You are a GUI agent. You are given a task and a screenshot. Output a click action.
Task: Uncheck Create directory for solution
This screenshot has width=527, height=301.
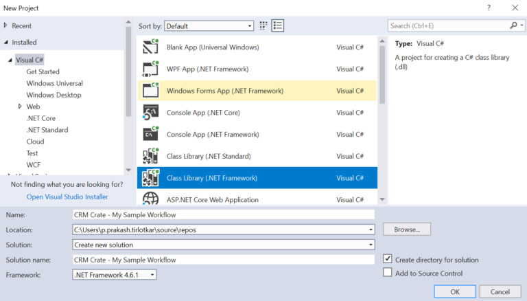[388, 259]
